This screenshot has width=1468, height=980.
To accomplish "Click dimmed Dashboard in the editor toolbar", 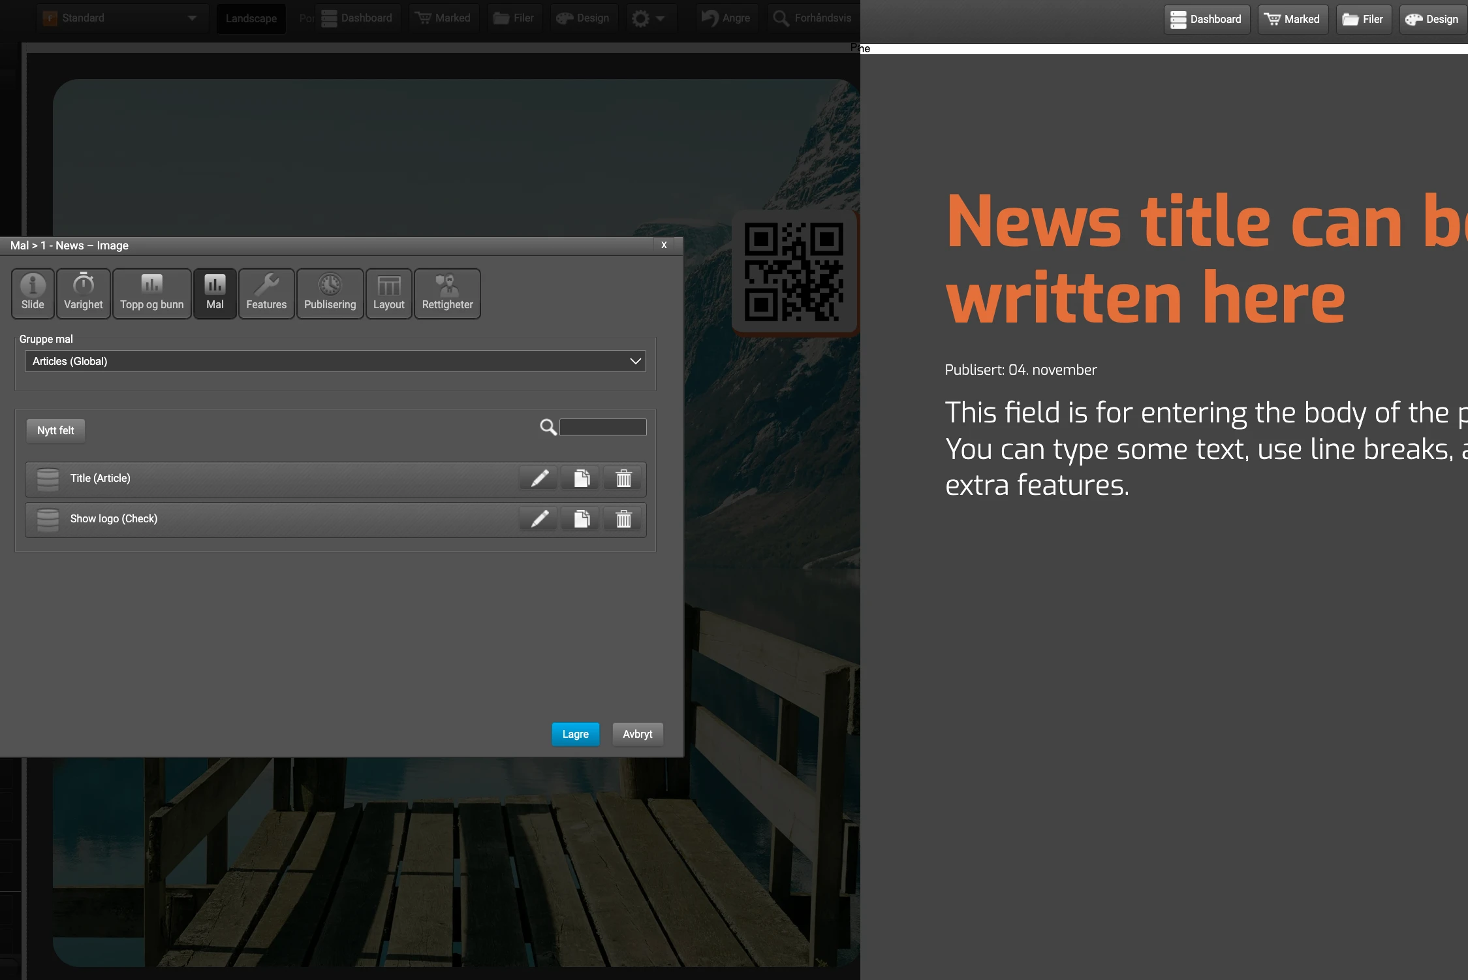I will tap(358, 18).
